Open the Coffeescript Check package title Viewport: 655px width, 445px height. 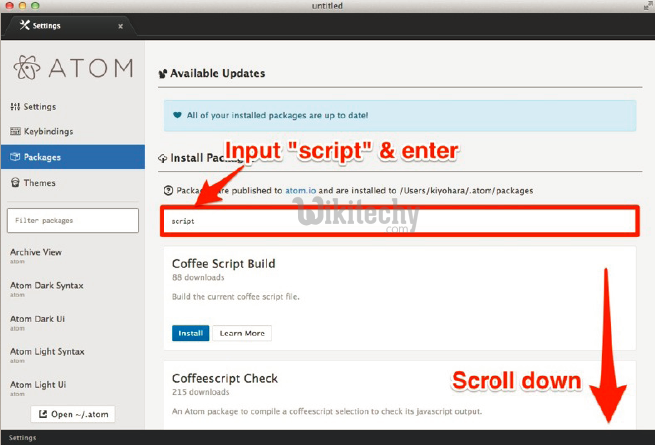coord(225,378)
